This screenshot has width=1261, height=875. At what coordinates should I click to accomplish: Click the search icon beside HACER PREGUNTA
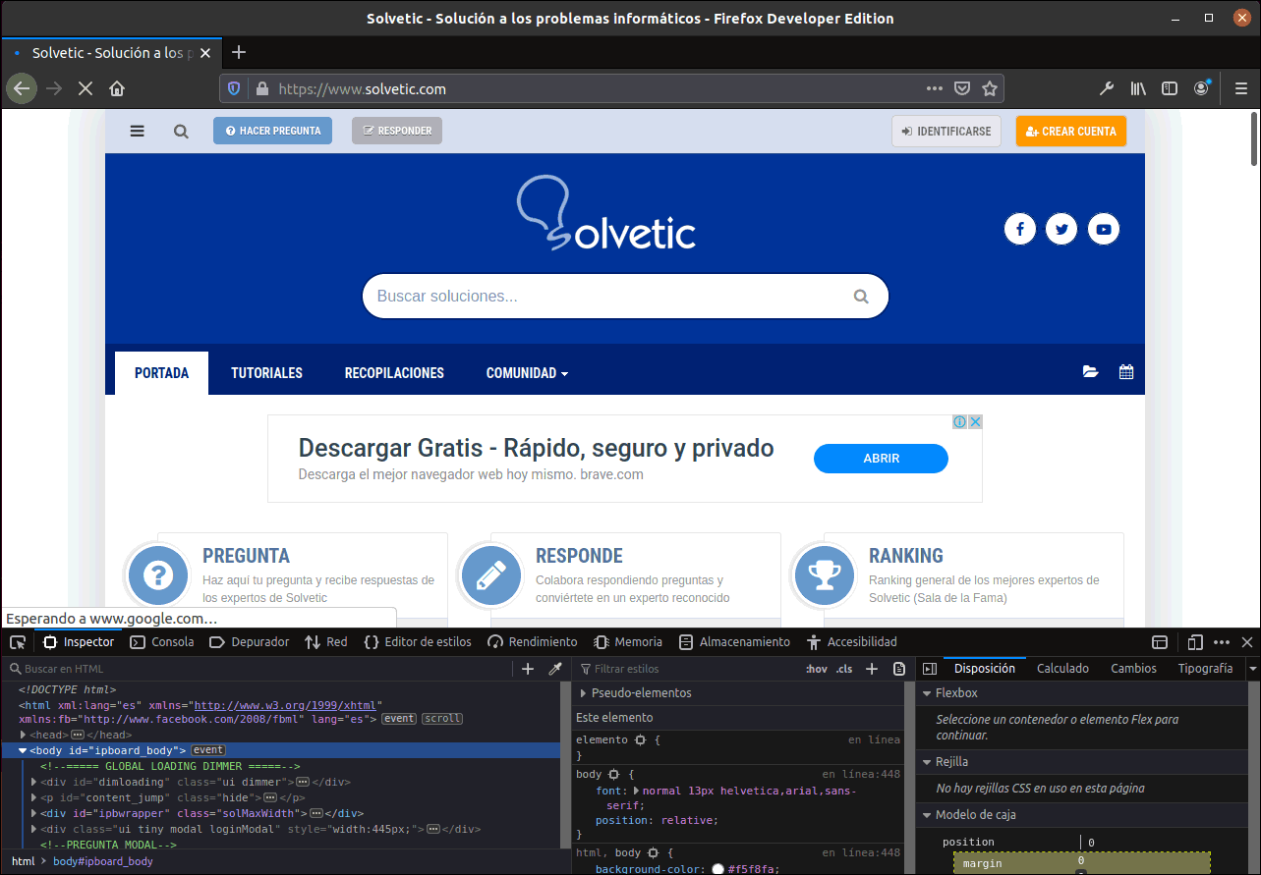point(181,131)
